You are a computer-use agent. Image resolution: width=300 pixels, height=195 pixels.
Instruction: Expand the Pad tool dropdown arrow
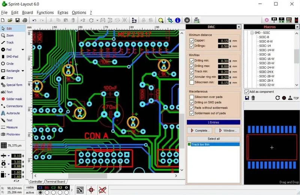(23, 50)
